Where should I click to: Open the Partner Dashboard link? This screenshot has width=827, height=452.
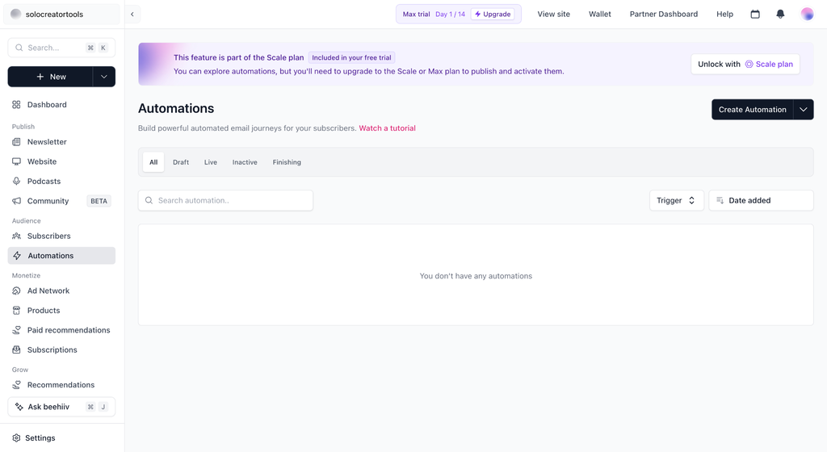664,15
